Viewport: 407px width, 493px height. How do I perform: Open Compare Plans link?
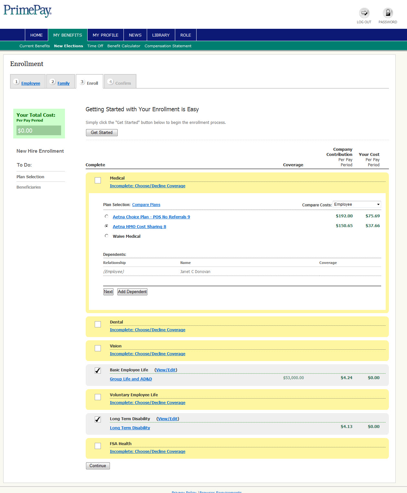pyautogui.click(x=146, y=205)
